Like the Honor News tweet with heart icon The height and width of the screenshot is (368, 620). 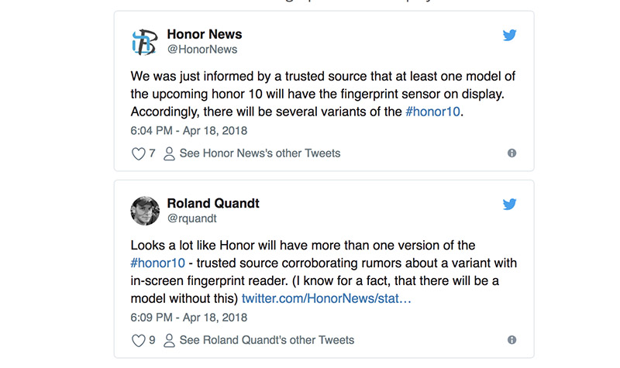pos(139,153)
